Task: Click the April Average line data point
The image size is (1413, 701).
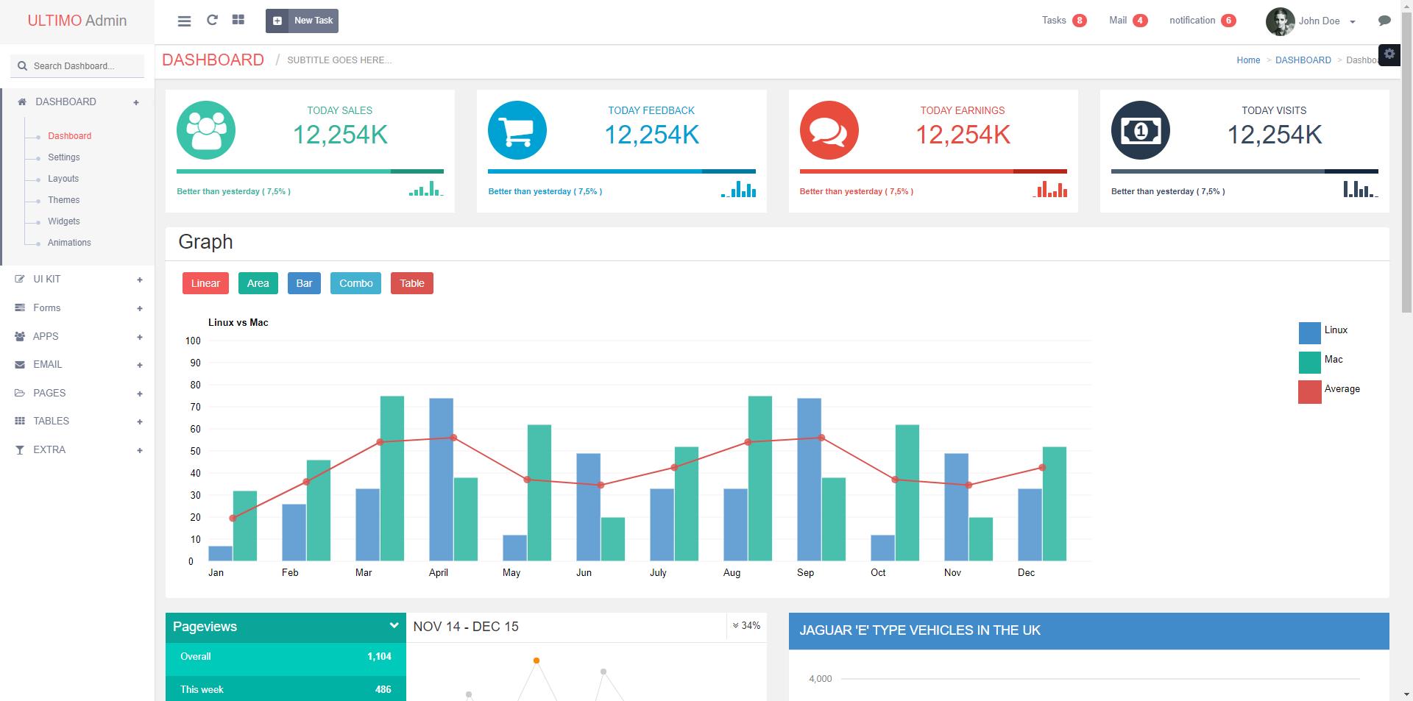Action: point(453,438)
